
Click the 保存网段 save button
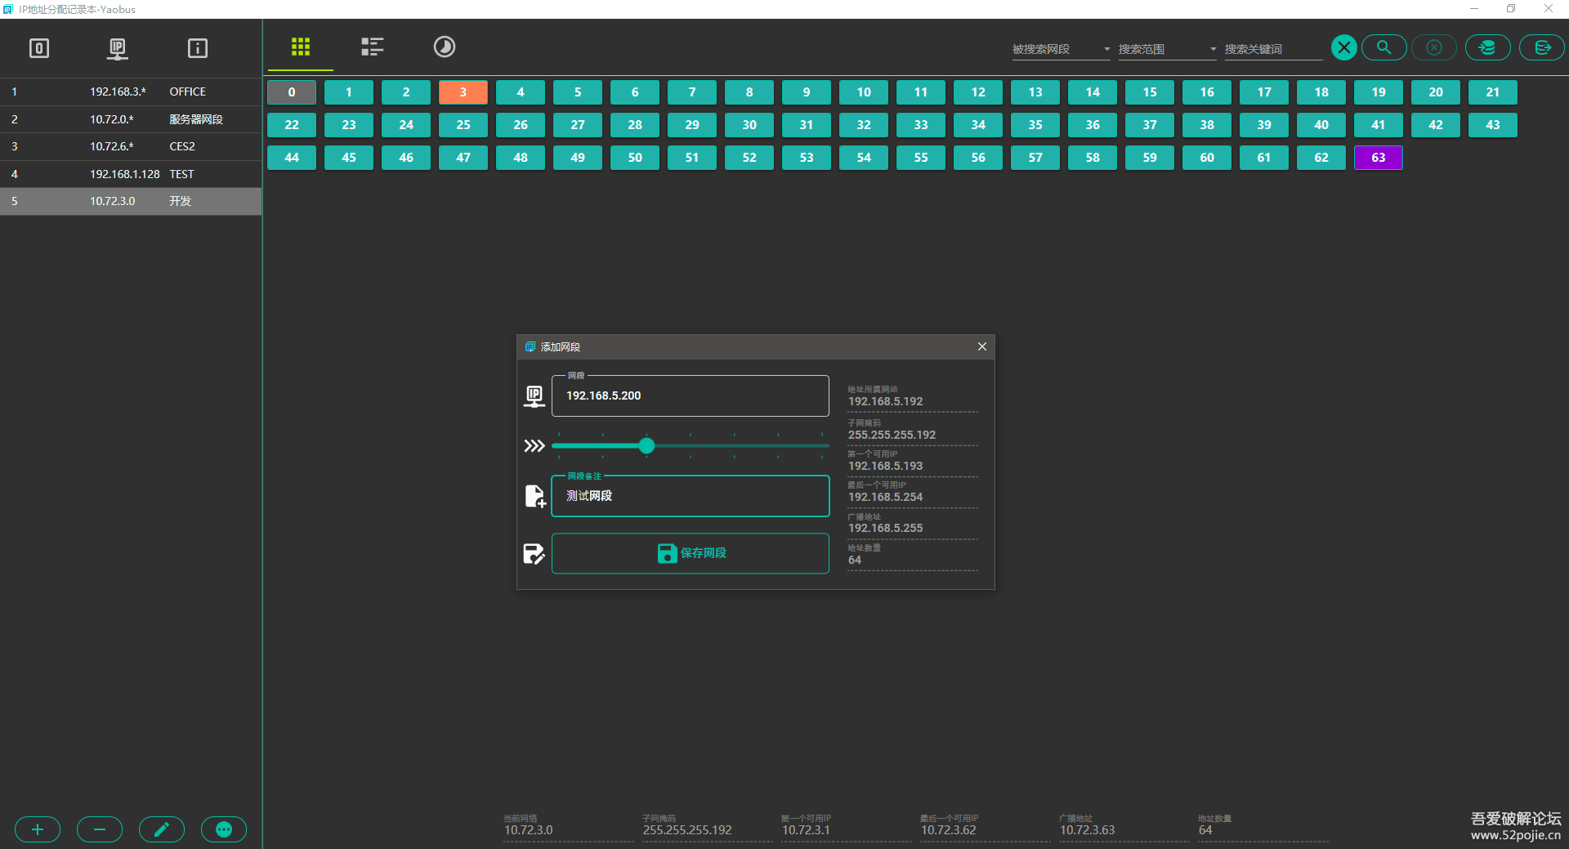pyautogui.click(x=691, y=553)
